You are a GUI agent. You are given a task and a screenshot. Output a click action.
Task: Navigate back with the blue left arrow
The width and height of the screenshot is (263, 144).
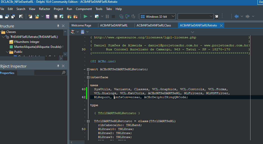[x=236, y=16]
